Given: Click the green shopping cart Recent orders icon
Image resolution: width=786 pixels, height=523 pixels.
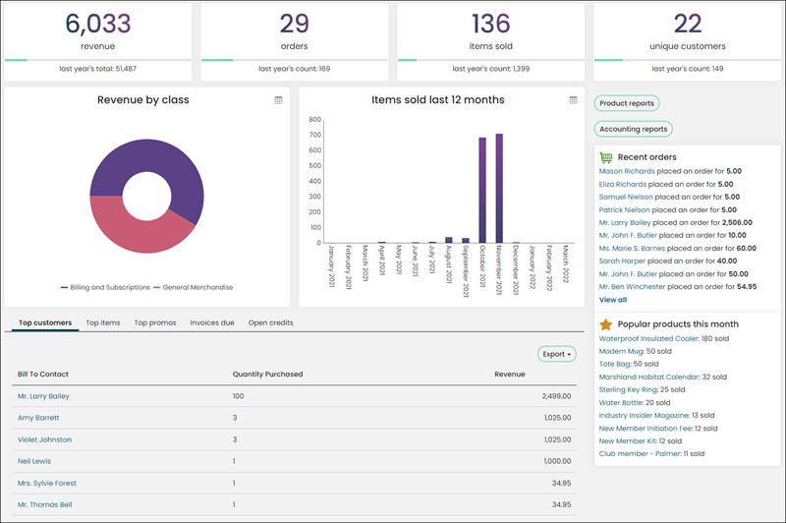Looking at the screenshot, I should pos(605,157).
